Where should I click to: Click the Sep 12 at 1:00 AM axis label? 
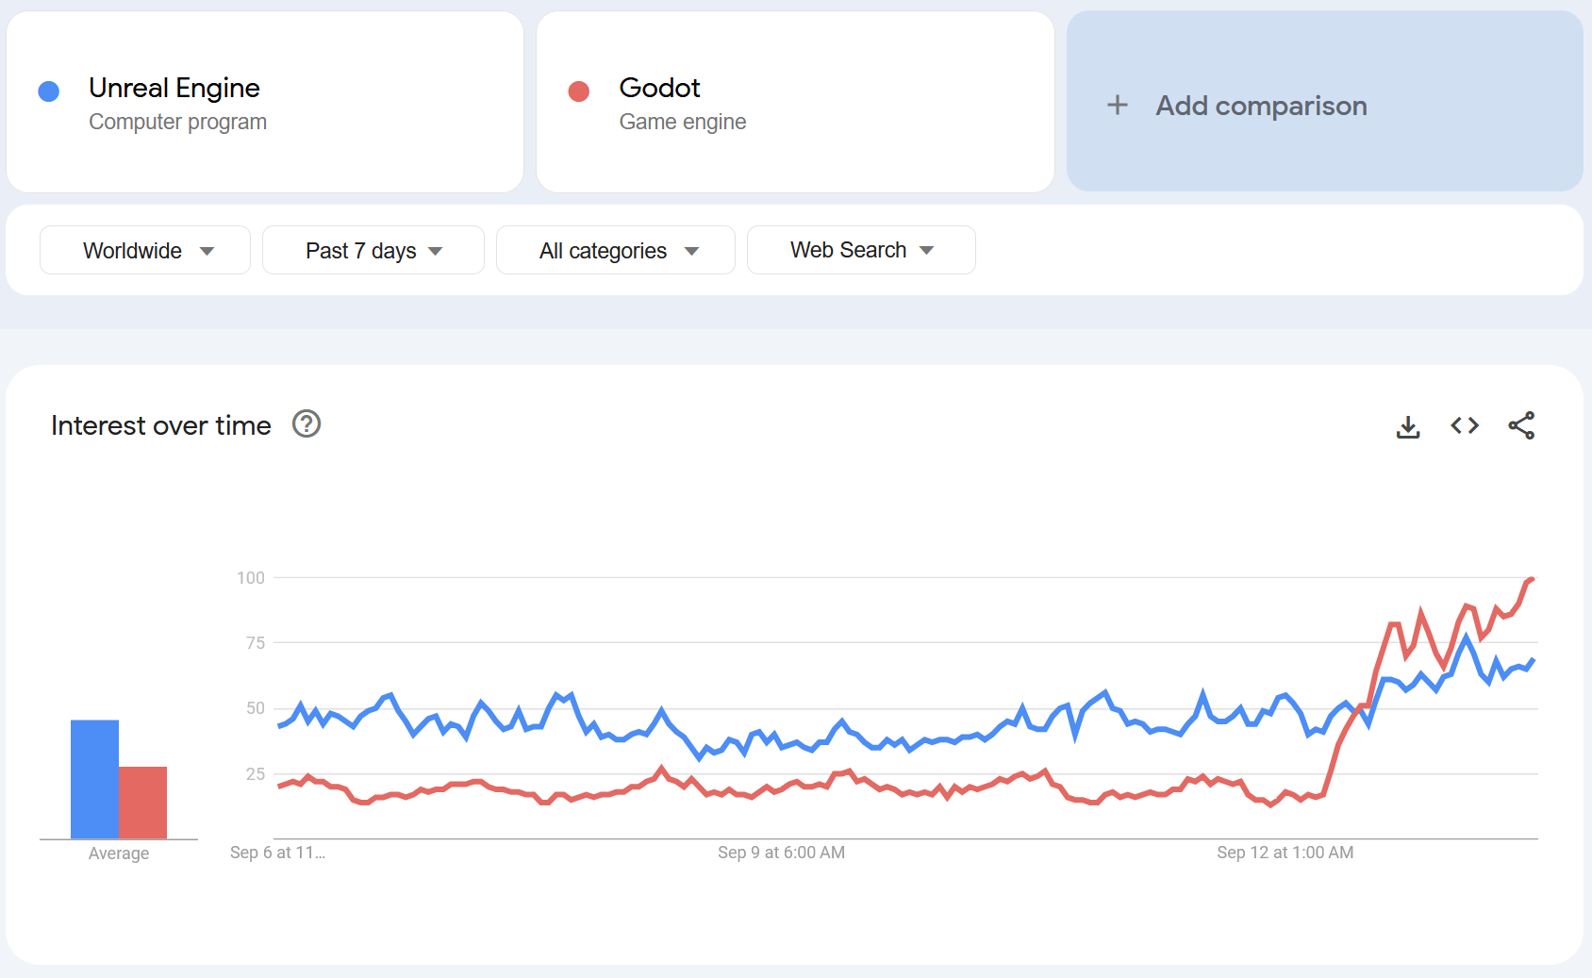pos(1285,853)
